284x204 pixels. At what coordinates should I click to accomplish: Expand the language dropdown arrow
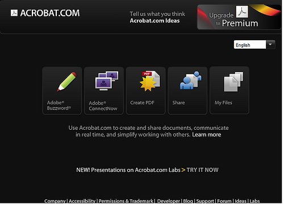pyautogui.click(x=270, y=45)
